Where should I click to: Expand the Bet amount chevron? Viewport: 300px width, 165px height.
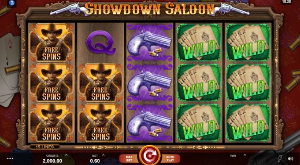[x=104, y=155]
